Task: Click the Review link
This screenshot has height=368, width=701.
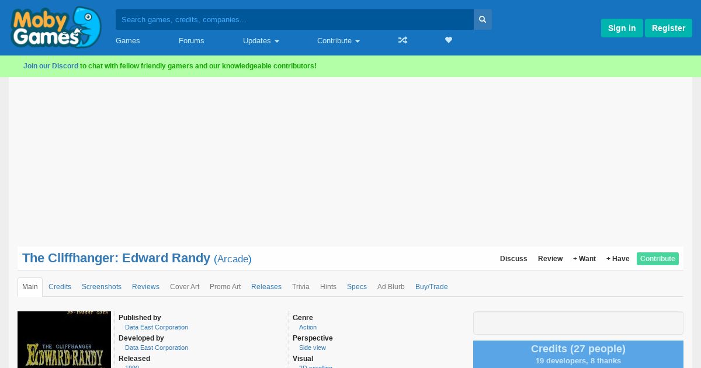Action: (550, 259)
